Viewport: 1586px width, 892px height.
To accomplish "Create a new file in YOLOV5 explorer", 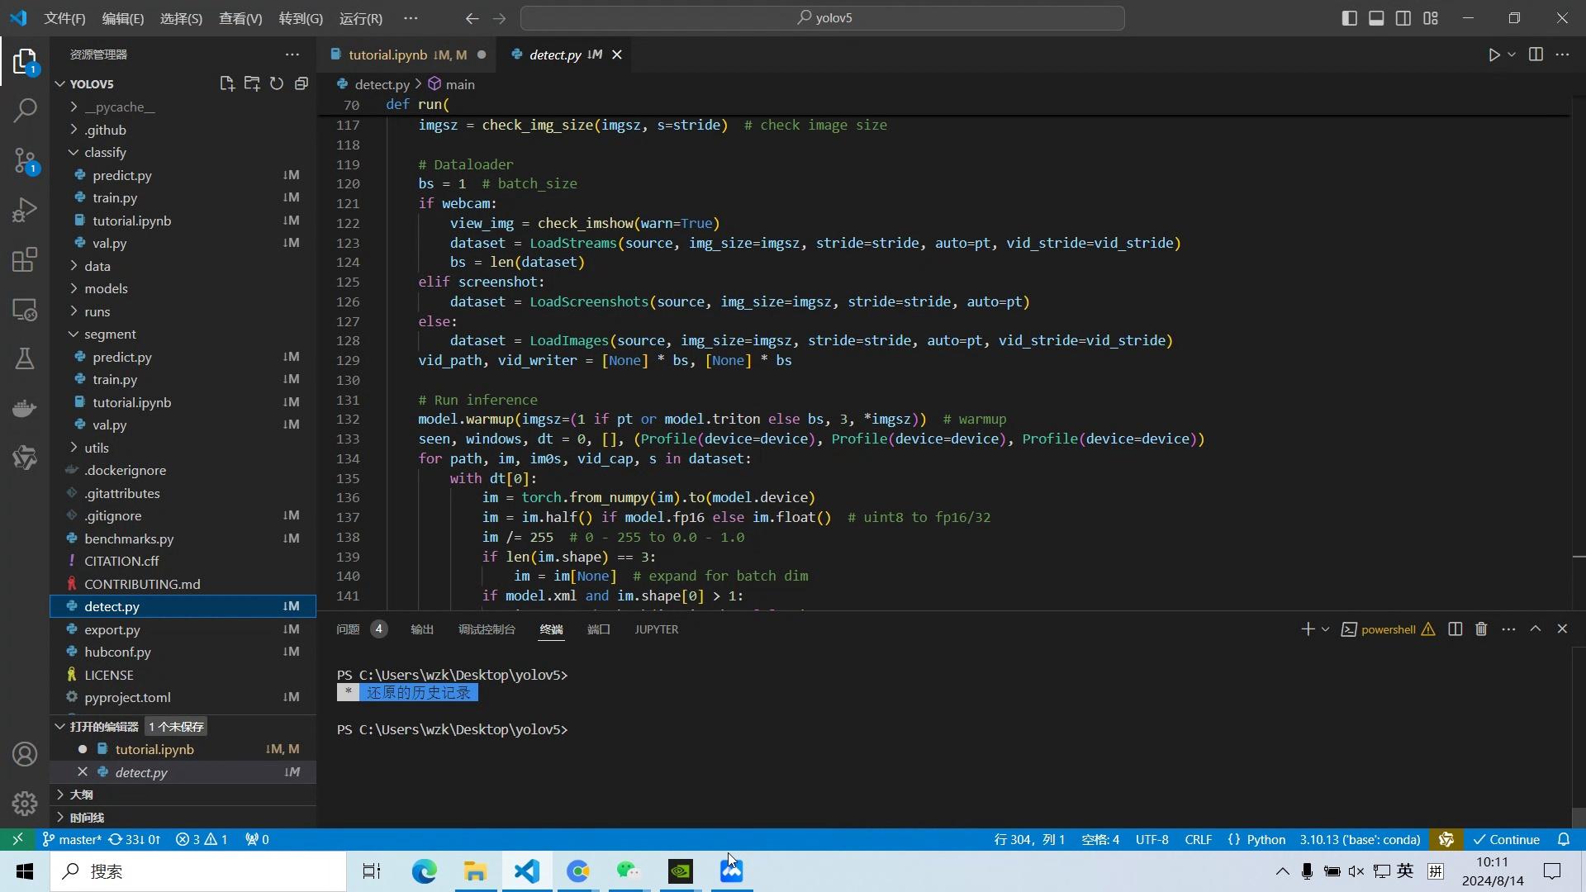I will pos(227,83).
